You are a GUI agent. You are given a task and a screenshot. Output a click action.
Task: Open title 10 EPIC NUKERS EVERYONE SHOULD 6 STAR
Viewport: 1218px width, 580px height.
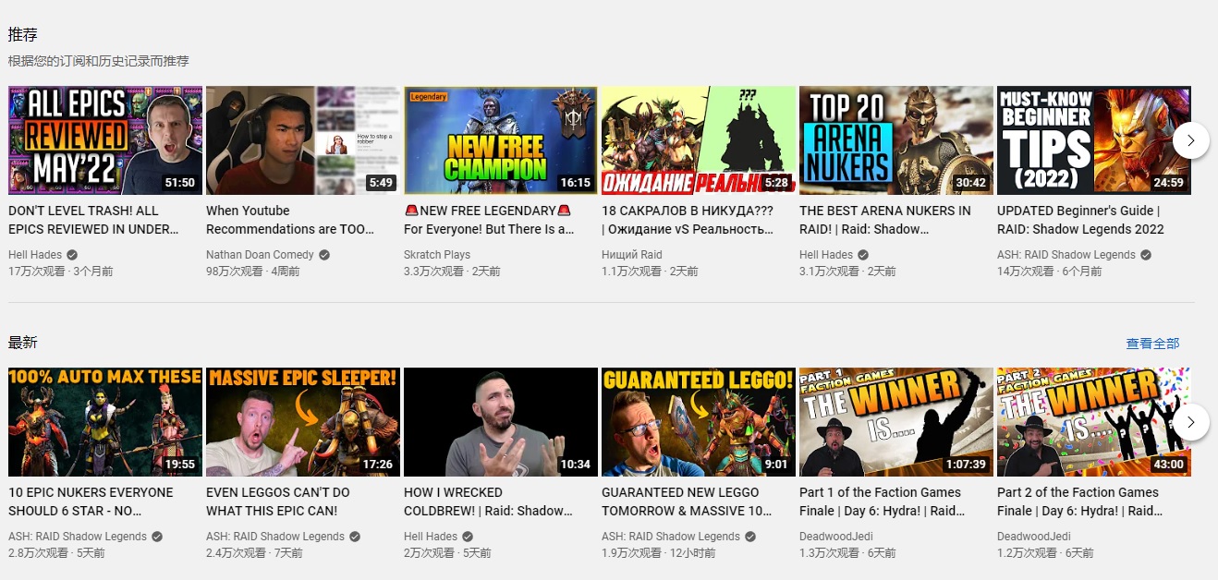[91, 501]
